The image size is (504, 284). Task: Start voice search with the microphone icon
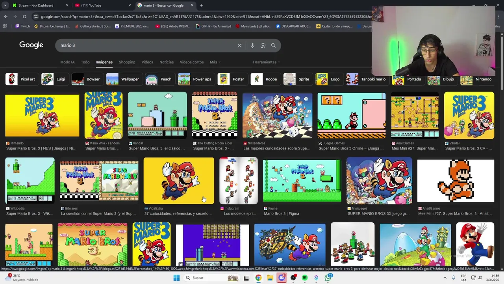[x=252, y=45]
